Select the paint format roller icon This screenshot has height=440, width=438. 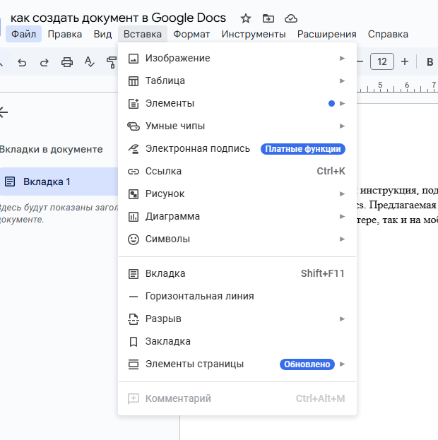(112, 62)
